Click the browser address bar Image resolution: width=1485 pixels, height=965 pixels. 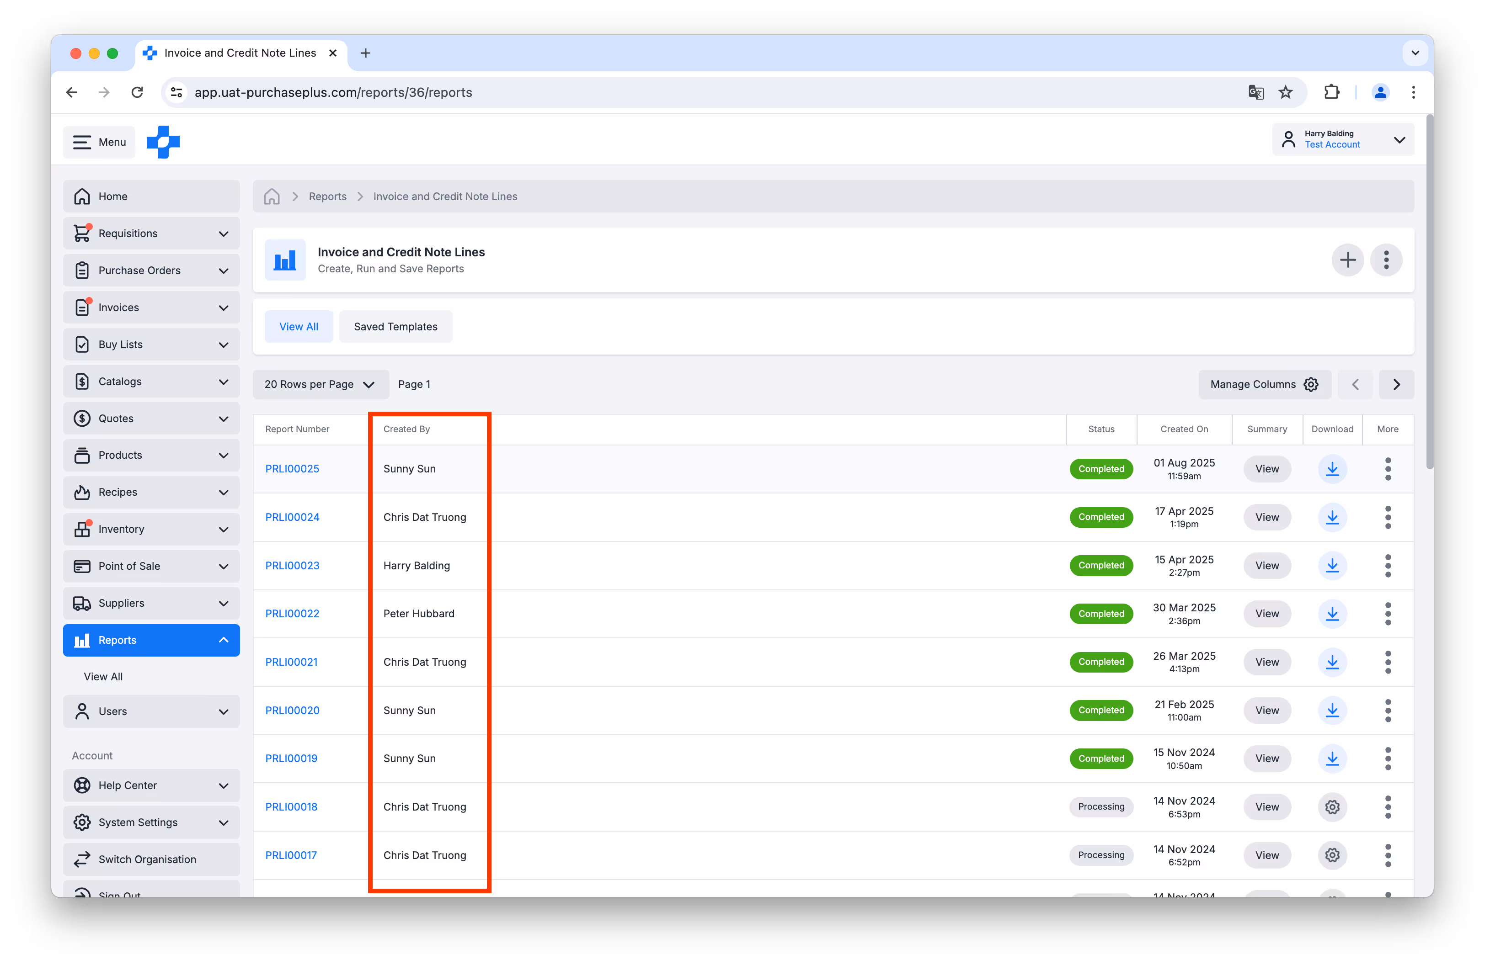[x=686, y=92]
